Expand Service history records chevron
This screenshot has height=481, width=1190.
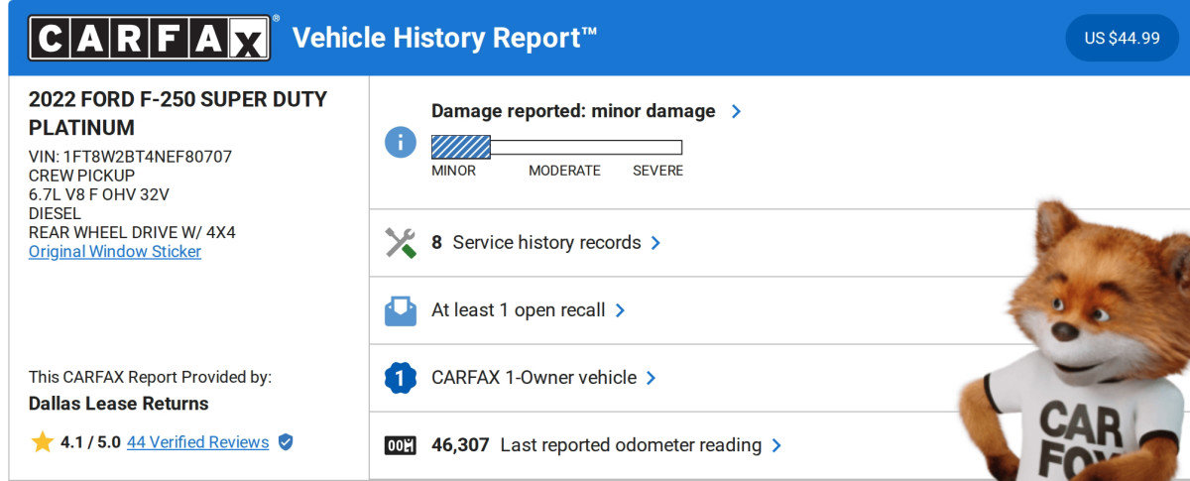pos(655,243)
